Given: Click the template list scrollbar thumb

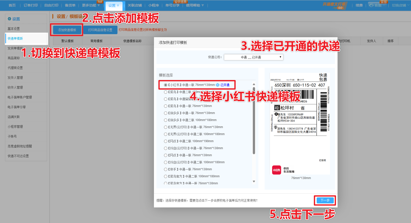Looking at the screenshot, I should 254,121.
